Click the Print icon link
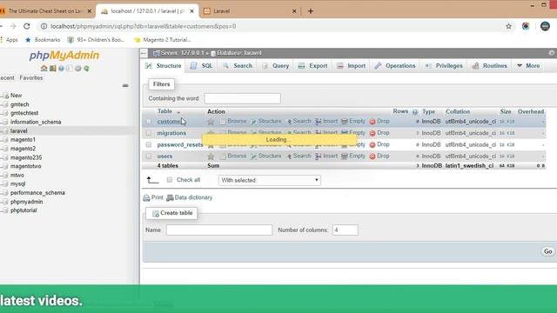This screenshot has width=557, height=313. coord(153,197)
